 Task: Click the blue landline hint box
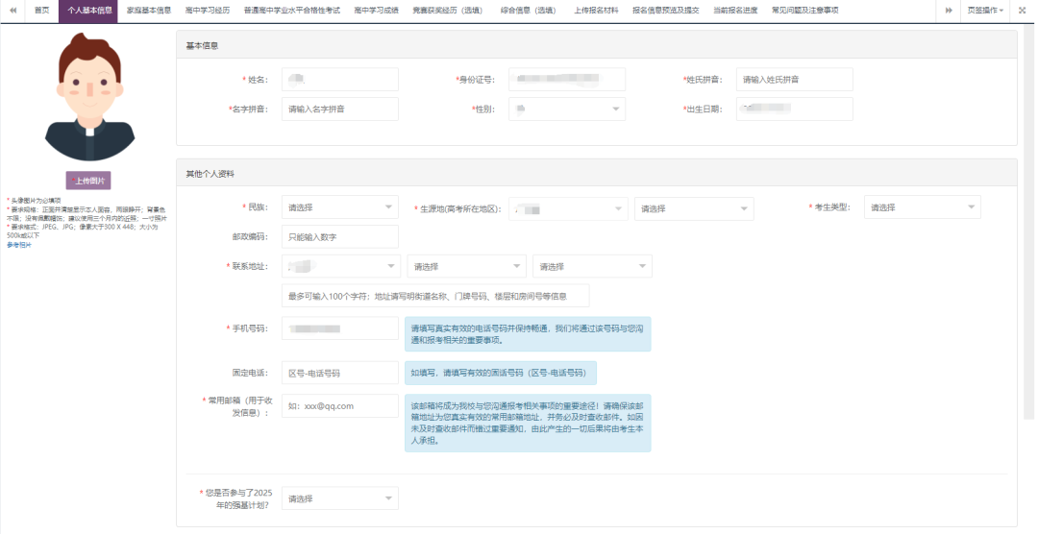pyautogui.click(x=501, y=373)
